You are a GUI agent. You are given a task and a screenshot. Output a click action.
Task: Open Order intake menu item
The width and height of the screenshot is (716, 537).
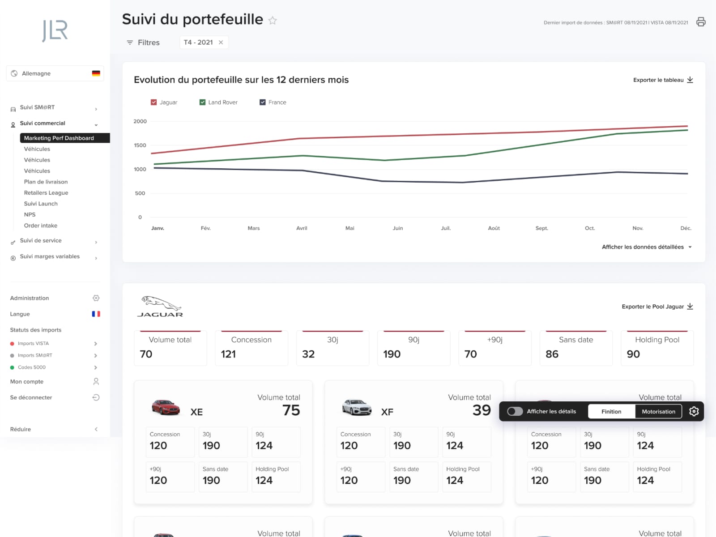pos(41,226)
